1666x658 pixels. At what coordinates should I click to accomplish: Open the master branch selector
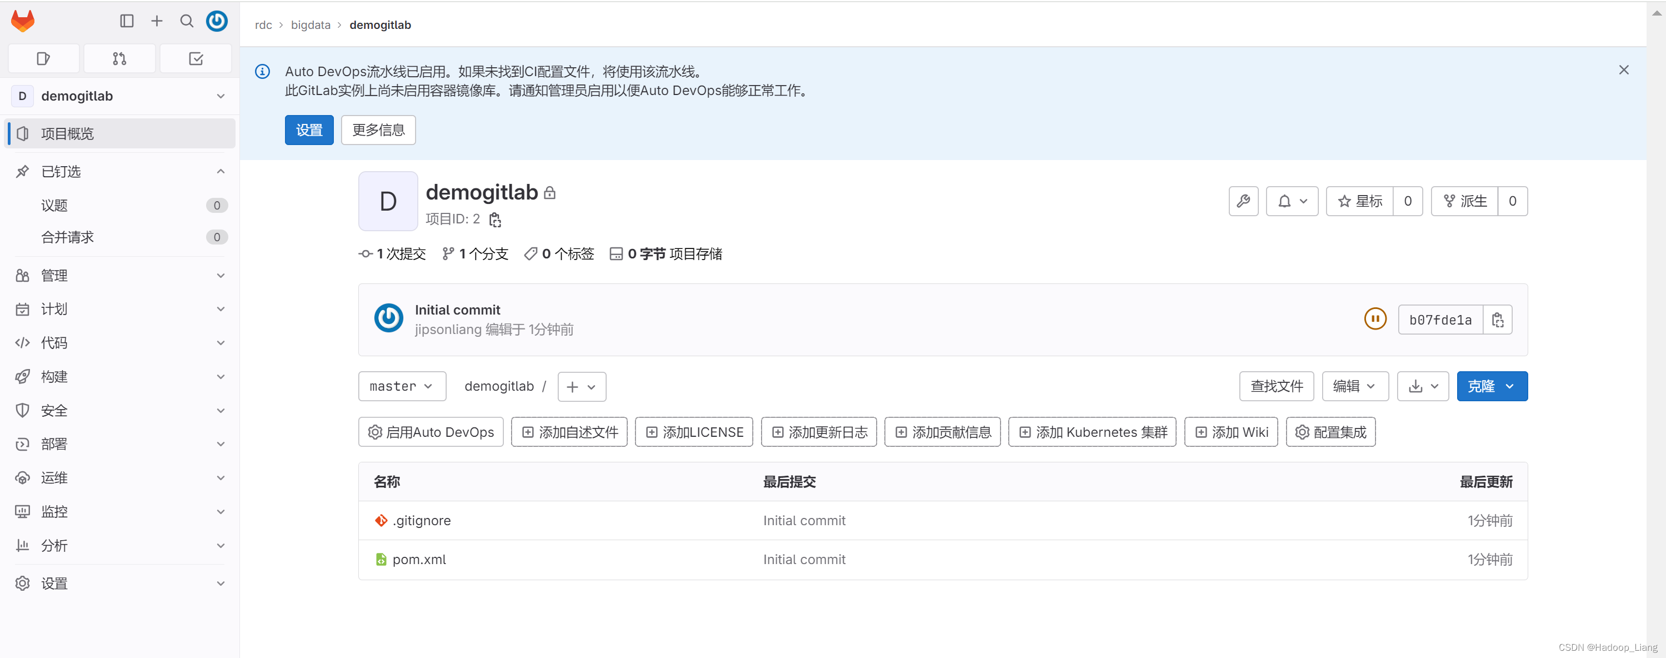tap(402, 386)
